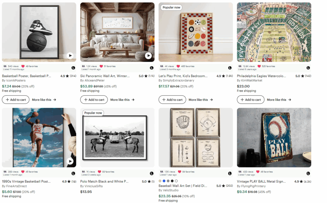Open the Vintage PLAY BALL Metal Sign image
327x203 pixels.
[x=274, y=137]
